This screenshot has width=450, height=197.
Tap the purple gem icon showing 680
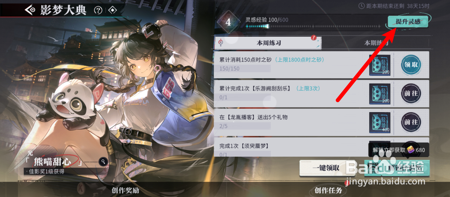click(410, 150)
